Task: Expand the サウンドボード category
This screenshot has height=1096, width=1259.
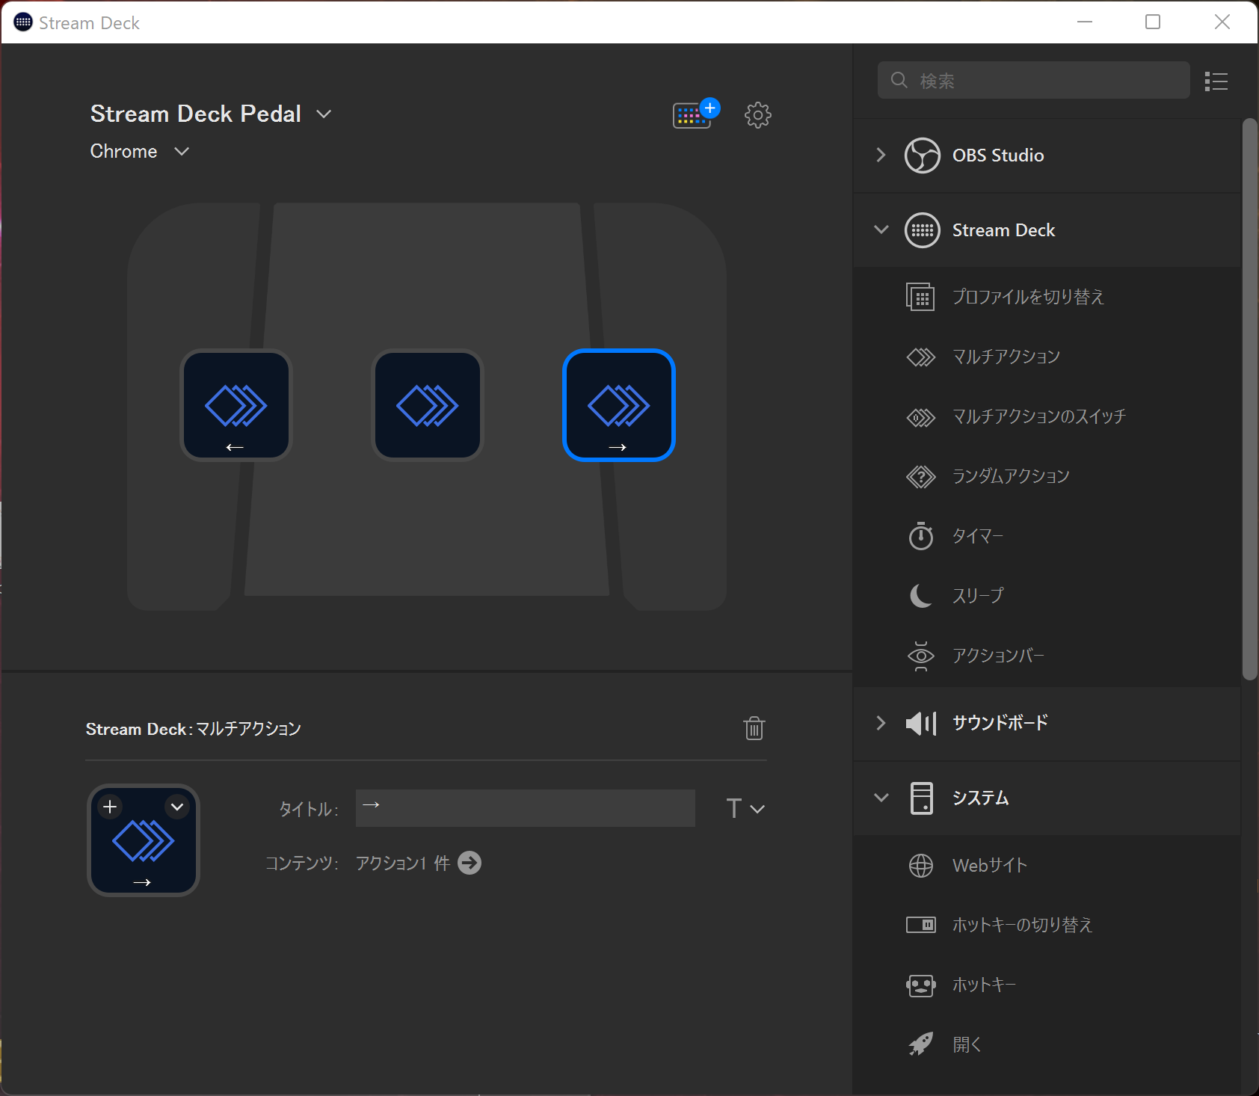Action: point(881,723)
